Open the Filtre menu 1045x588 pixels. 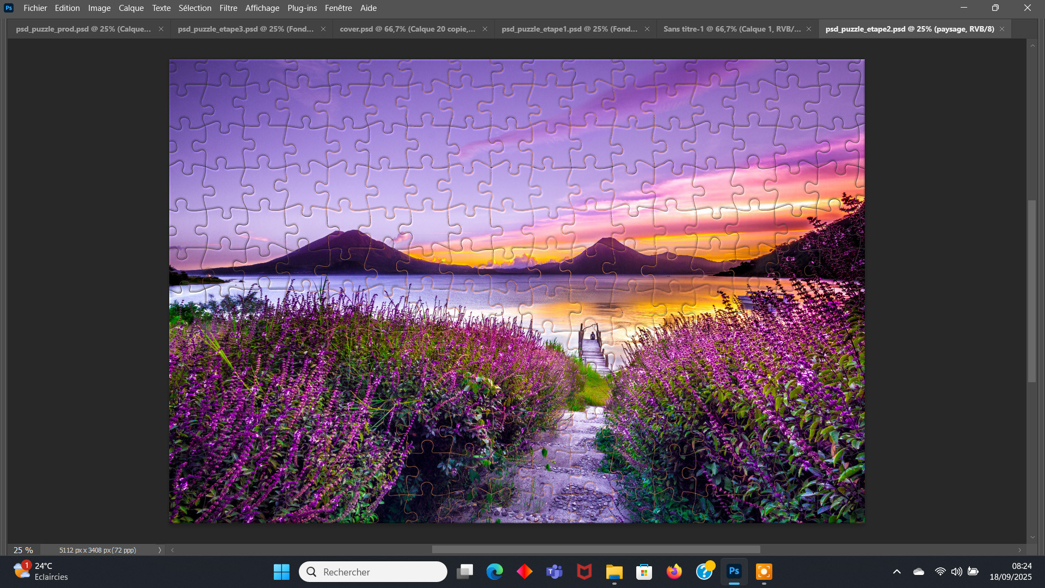pyautogui.click(x=228, y=8)
